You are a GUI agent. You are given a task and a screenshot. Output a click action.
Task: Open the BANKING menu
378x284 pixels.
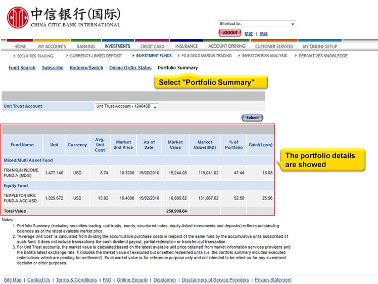(x=86, y=47)
